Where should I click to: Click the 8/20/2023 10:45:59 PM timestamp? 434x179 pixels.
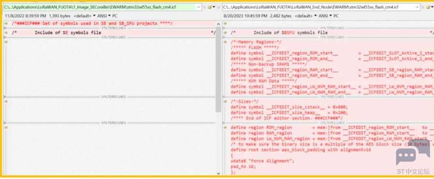(x=246, y=16)
